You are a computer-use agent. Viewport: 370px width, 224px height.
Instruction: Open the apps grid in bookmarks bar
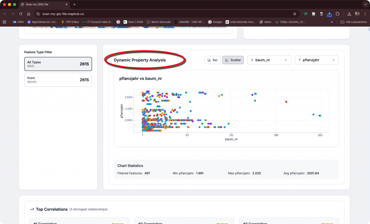[x=5, y=22]
